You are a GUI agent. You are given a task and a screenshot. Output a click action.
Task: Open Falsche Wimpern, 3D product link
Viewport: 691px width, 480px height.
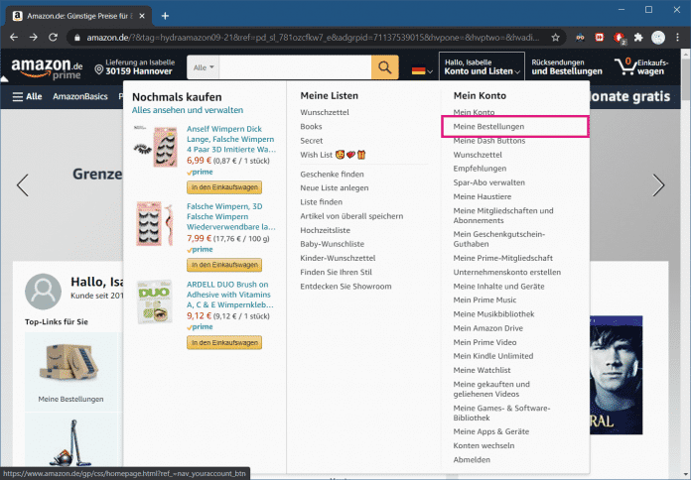(231, 216)
